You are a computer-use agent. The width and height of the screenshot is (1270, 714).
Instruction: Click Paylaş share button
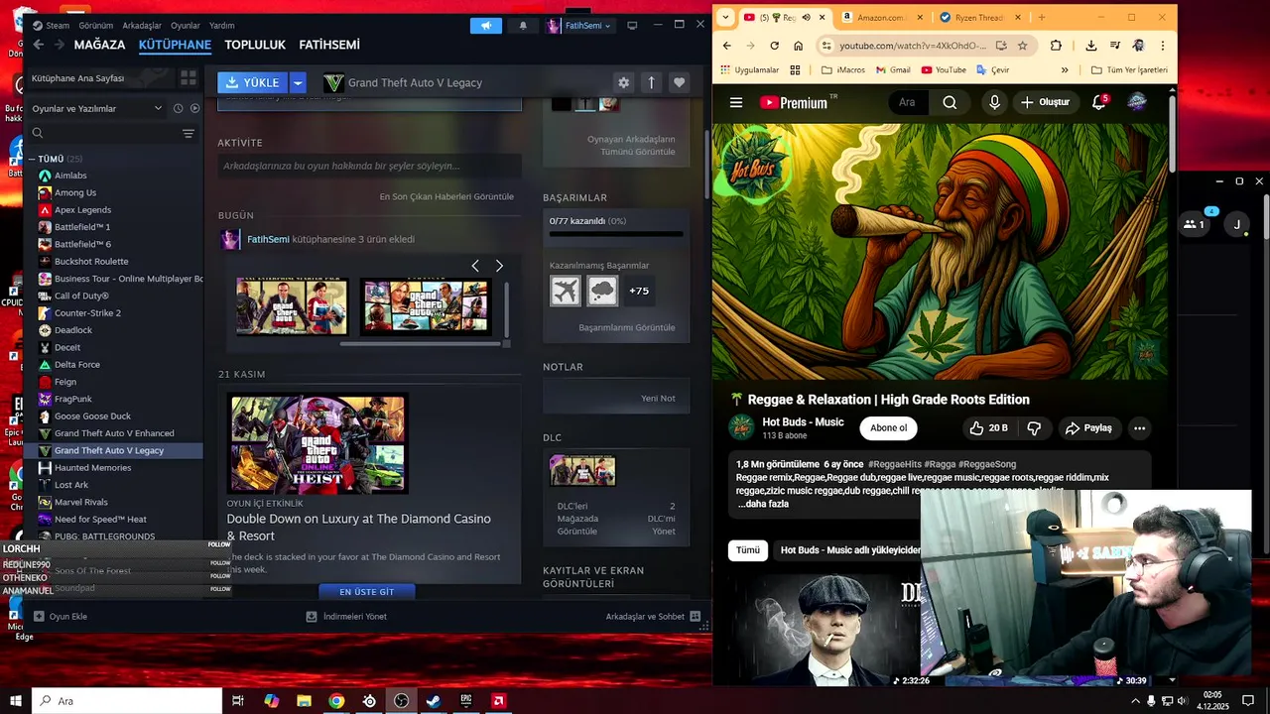tap(1088, 428)
